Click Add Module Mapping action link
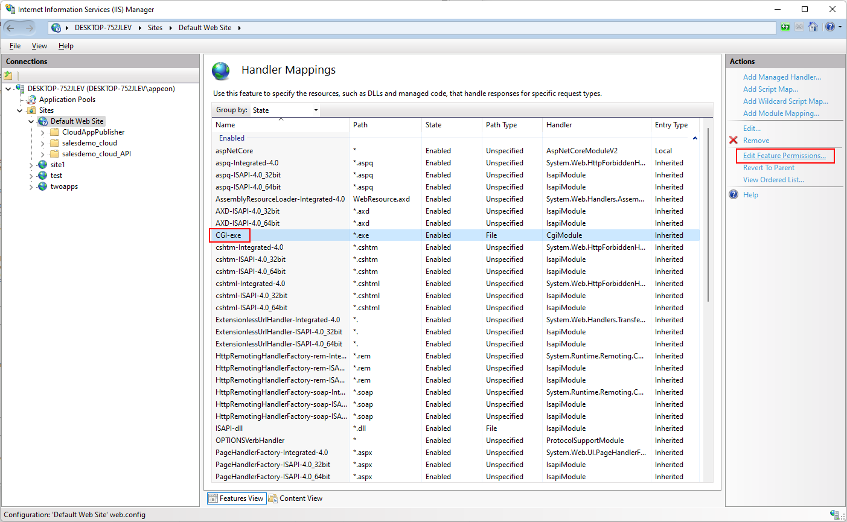 (x=781, y=113)
